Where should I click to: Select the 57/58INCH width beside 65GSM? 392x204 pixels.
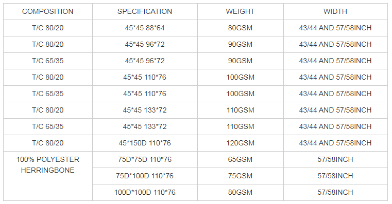pos(335,160)
